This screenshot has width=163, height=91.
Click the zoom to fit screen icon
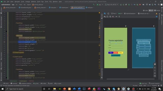click(x=155, y=76)
